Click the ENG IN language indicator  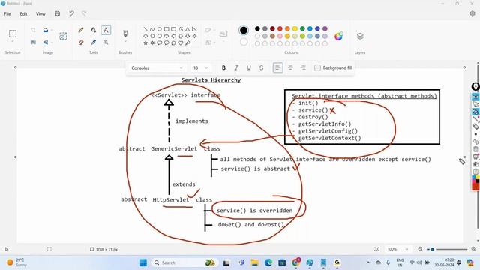pos(400,262)
